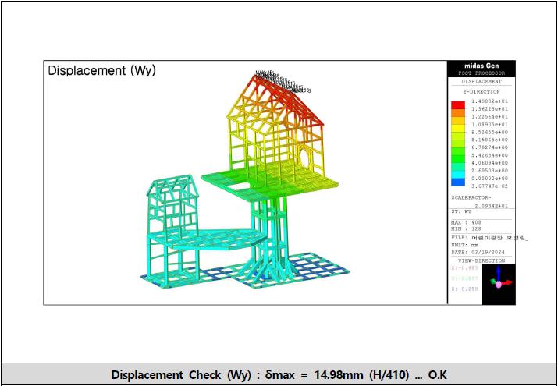558x386 pixels.
Task: Click the Displacement Check (Wy) caption bar
Action: (279, 374)
